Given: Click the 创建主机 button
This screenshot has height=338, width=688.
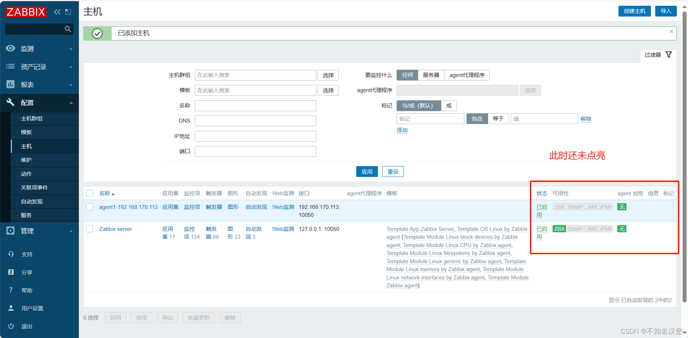Looking at the screenshot, I should click(x=635, y=11).
